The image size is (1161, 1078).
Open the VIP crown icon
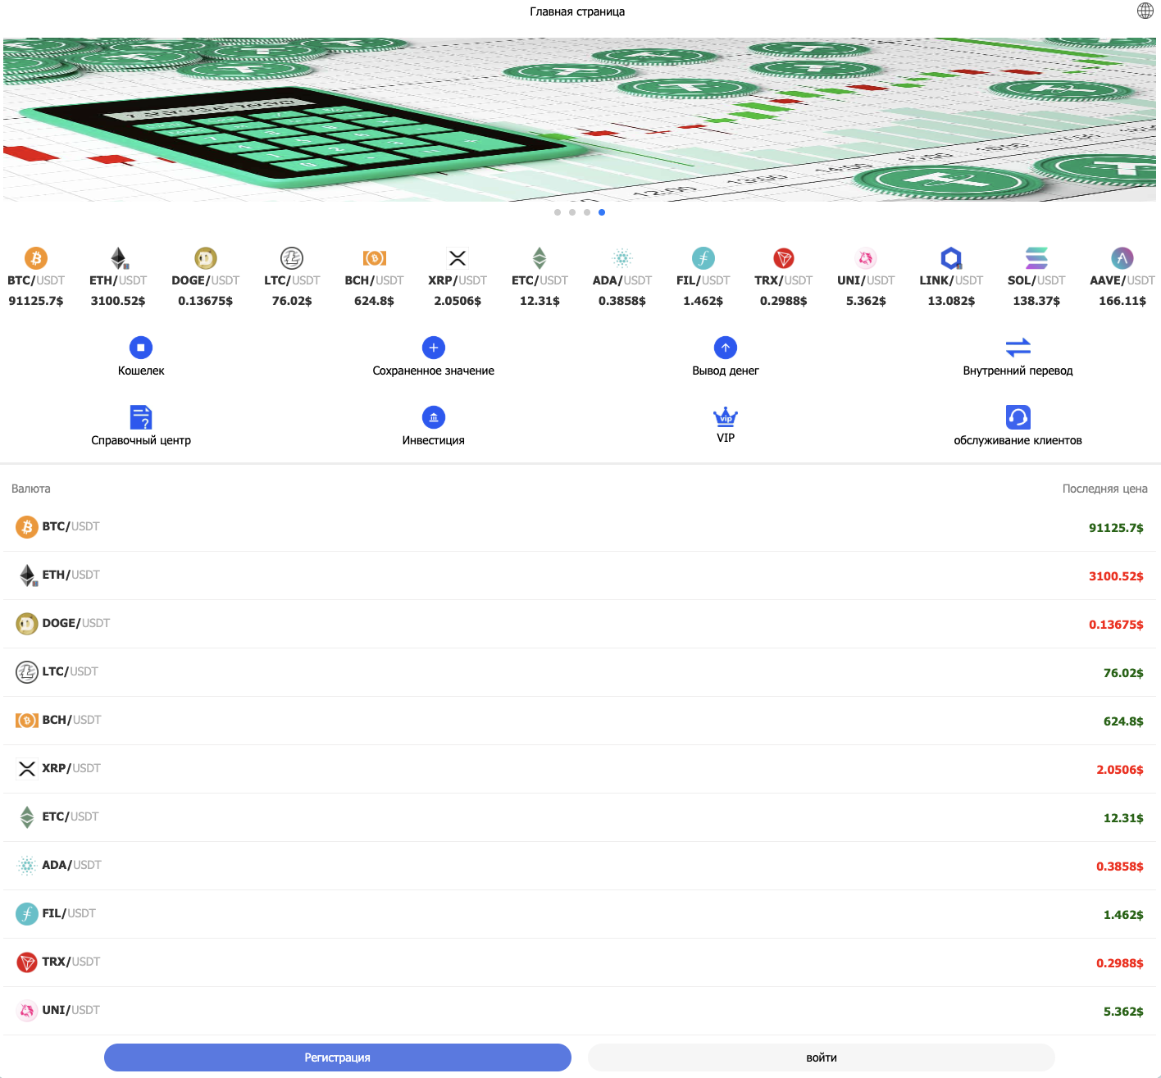point(726,417)
